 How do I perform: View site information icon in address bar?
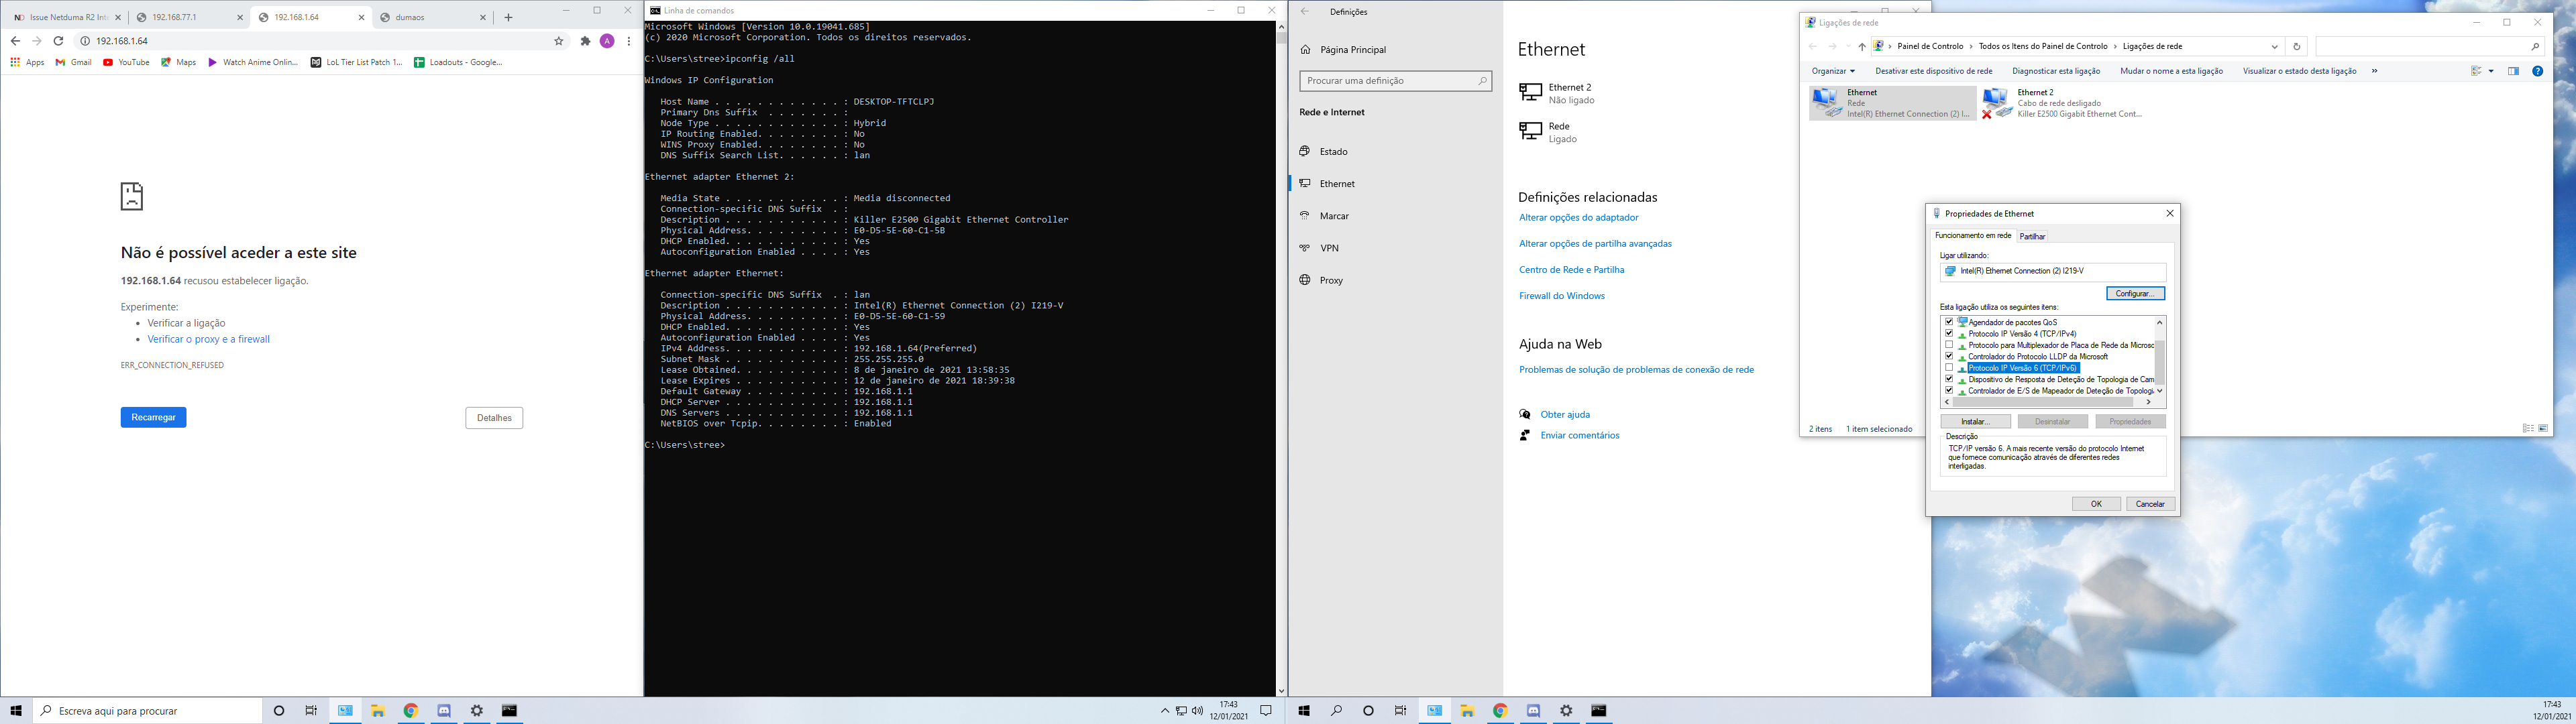85,41
